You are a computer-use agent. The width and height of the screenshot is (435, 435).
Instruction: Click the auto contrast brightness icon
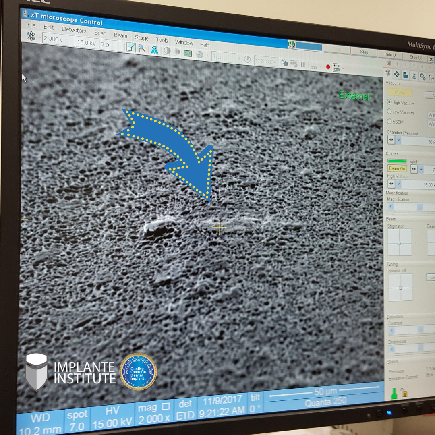tap(167, 51)
